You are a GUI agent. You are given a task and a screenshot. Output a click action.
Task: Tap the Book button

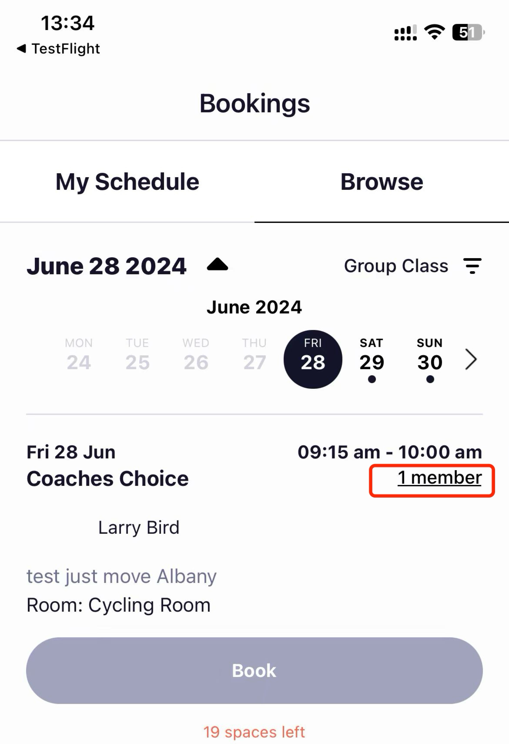[x=254, y=670]
